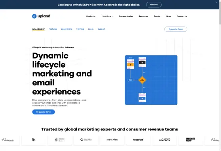
Task: Open the Support link
Action: click(101, 29)
